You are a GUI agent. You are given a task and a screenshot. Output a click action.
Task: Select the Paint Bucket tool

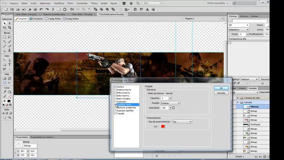click(x=9, y=92)
